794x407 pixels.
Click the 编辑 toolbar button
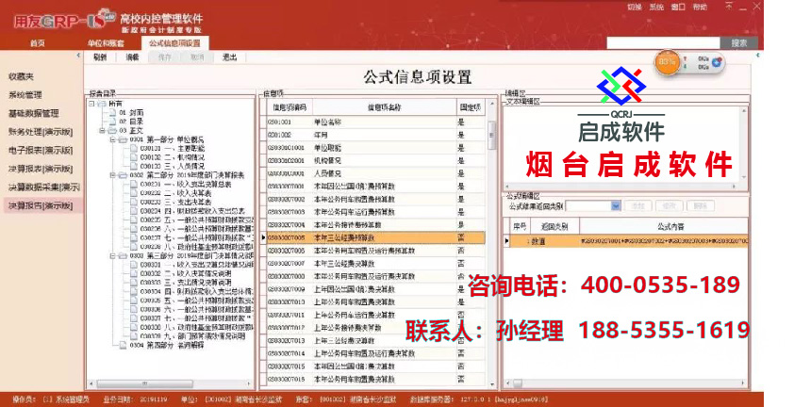pyautogui.click(x=132, y=57)
